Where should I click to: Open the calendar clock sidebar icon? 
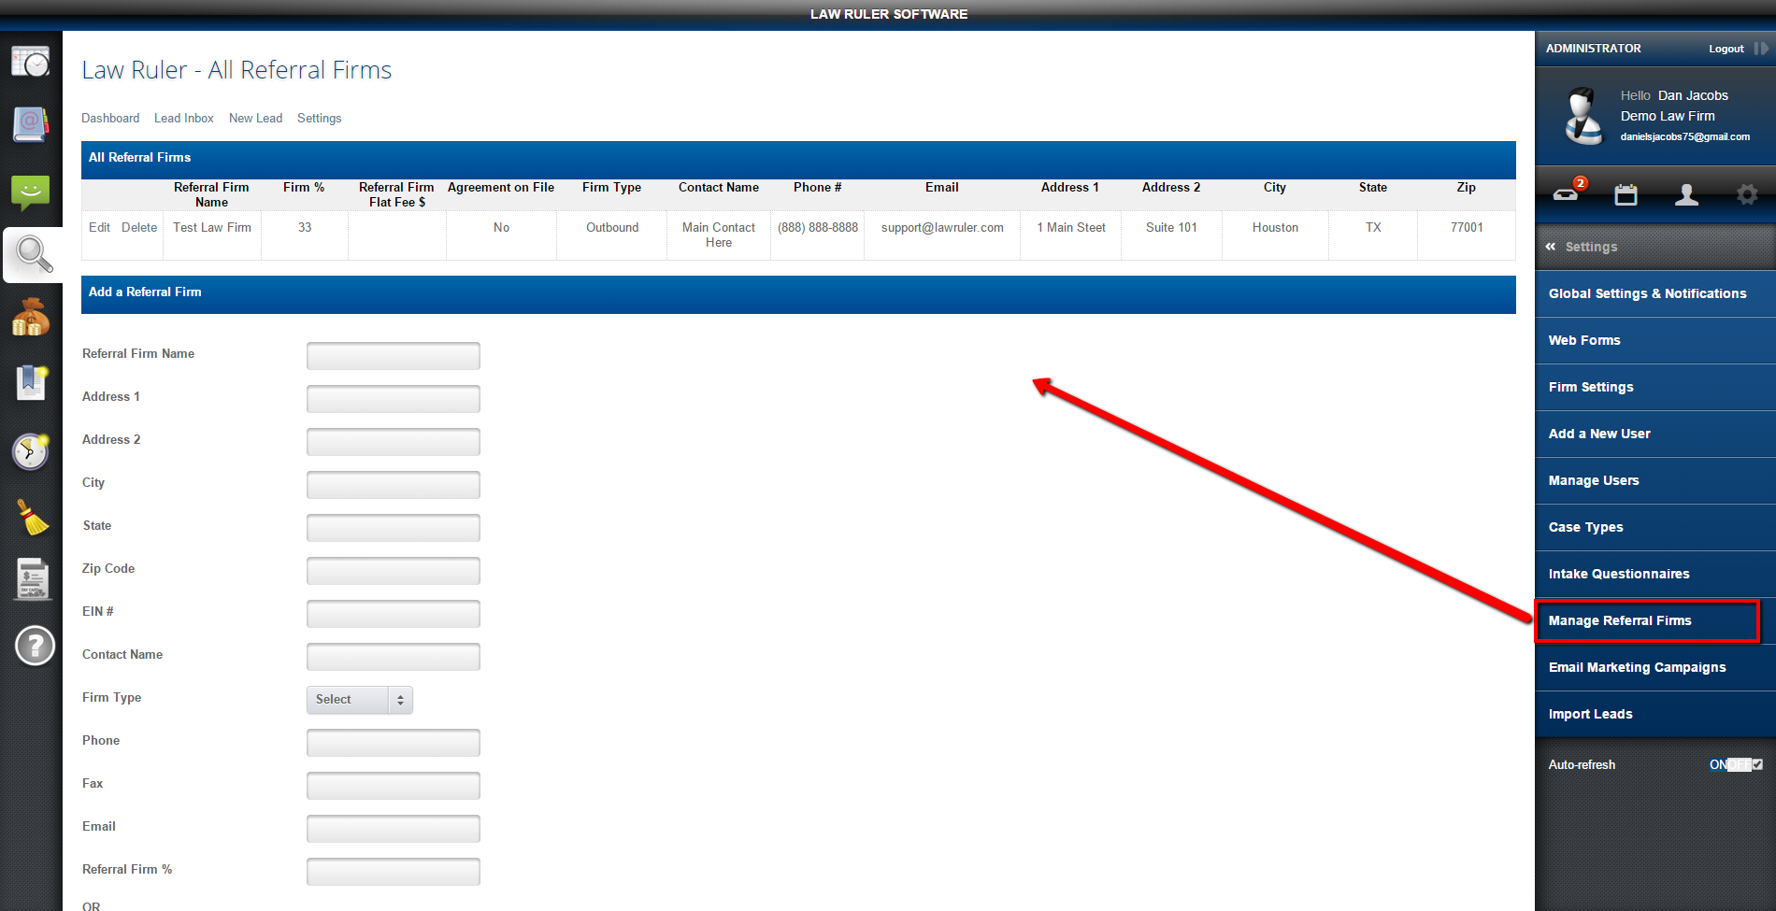[x=31, y=62]
